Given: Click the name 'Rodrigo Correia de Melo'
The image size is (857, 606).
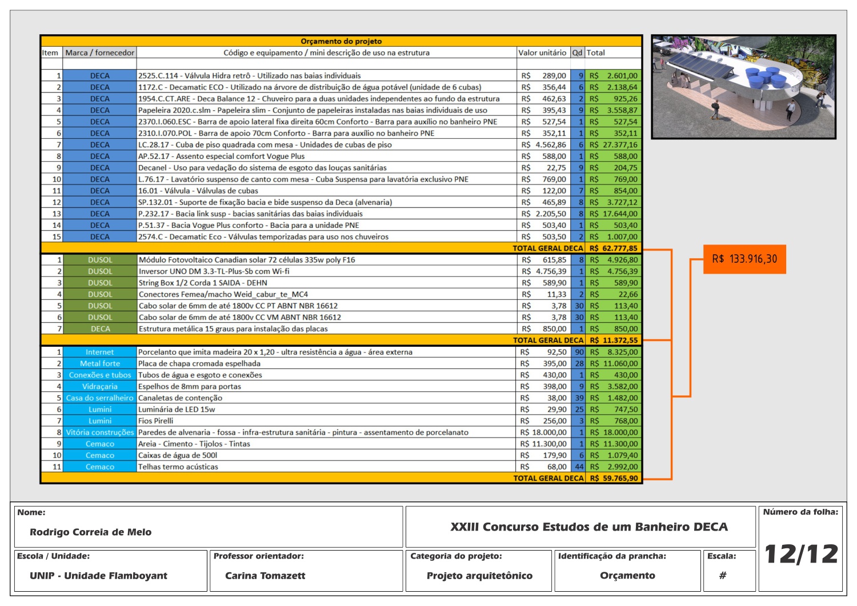Looking at the screenshot, I should [x=91, y=532].
